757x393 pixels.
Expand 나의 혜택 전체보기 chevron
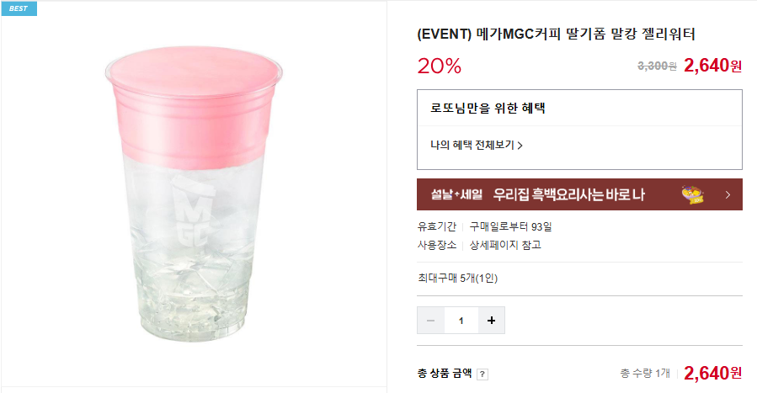tap(520, 146)
